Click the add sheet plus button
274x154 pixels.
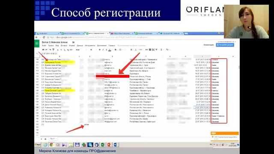tap(42, 139)
